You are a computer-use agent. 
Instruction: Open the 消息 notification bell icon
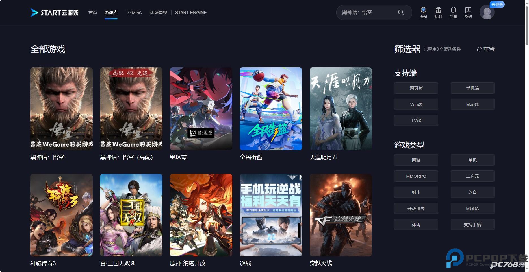pyautogui.click(x=453, y=12)
